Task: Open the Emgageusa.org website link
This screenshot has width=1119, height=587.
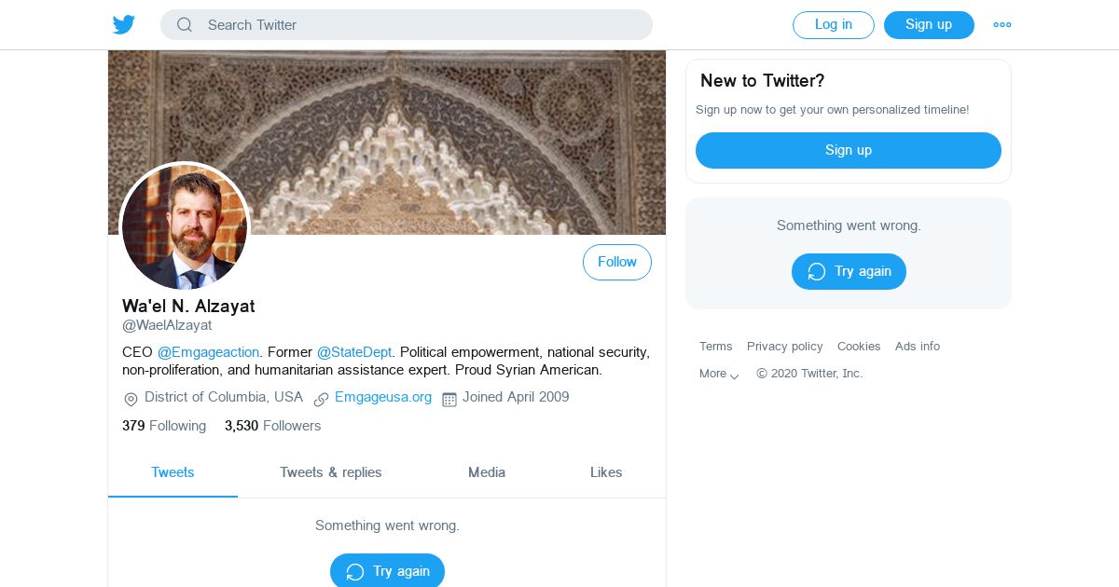Action: click(x=383, y=397)
